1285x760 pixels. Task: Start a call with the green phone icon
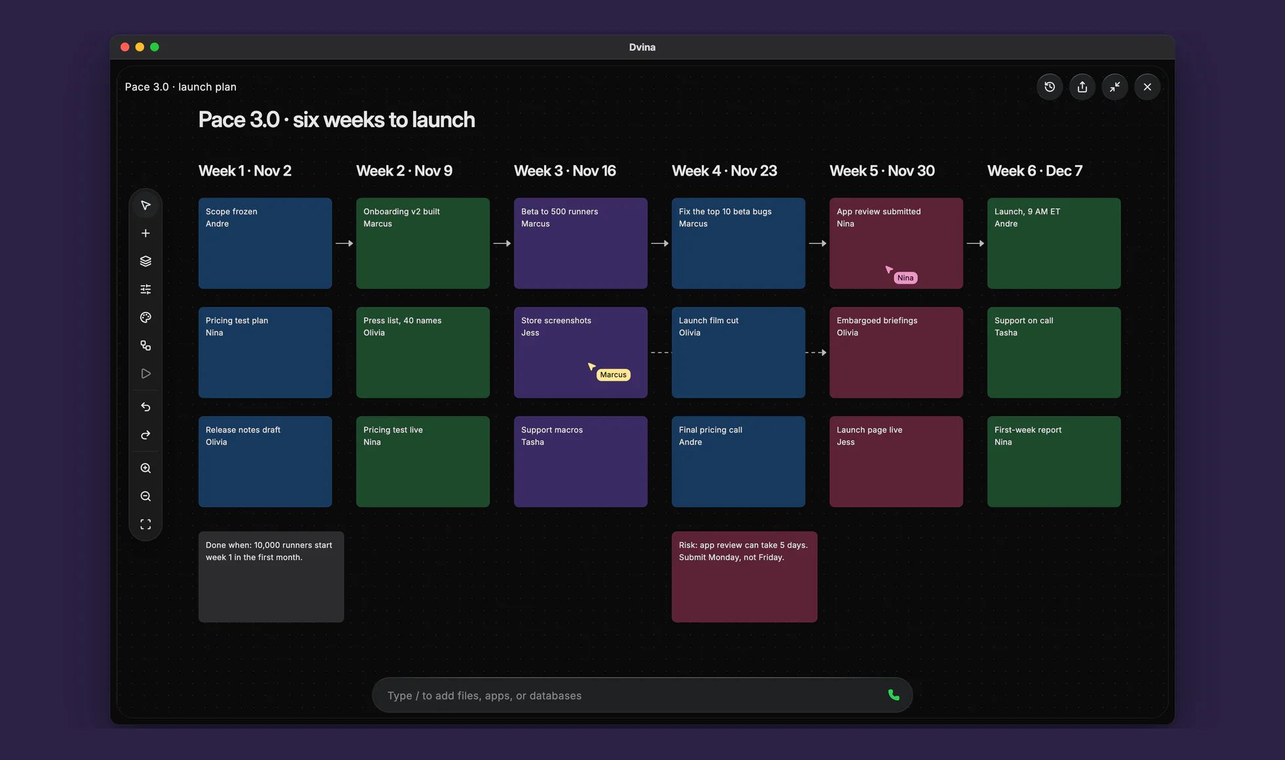pos(894,695)
